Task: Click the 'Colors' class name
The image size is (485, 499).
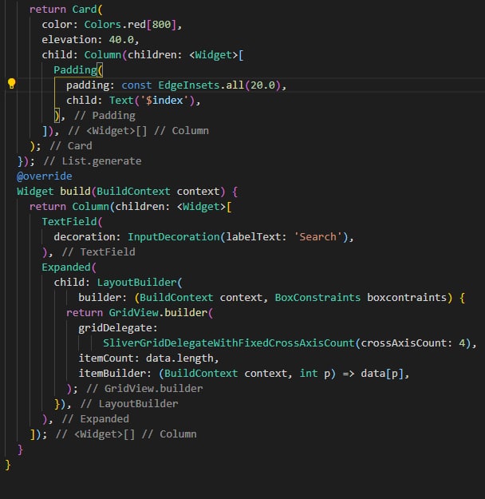Action: pos(102,25)
